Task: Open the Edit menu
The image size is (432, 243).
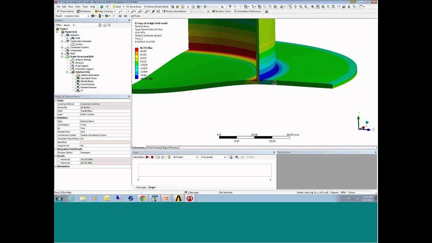Action: (64, 7)
